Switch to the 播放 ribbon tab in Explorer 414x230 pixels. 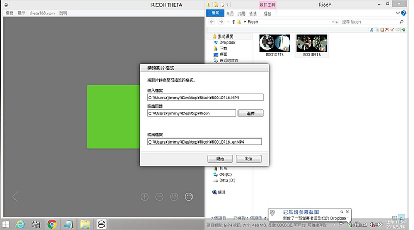click(x=267, y=13)
